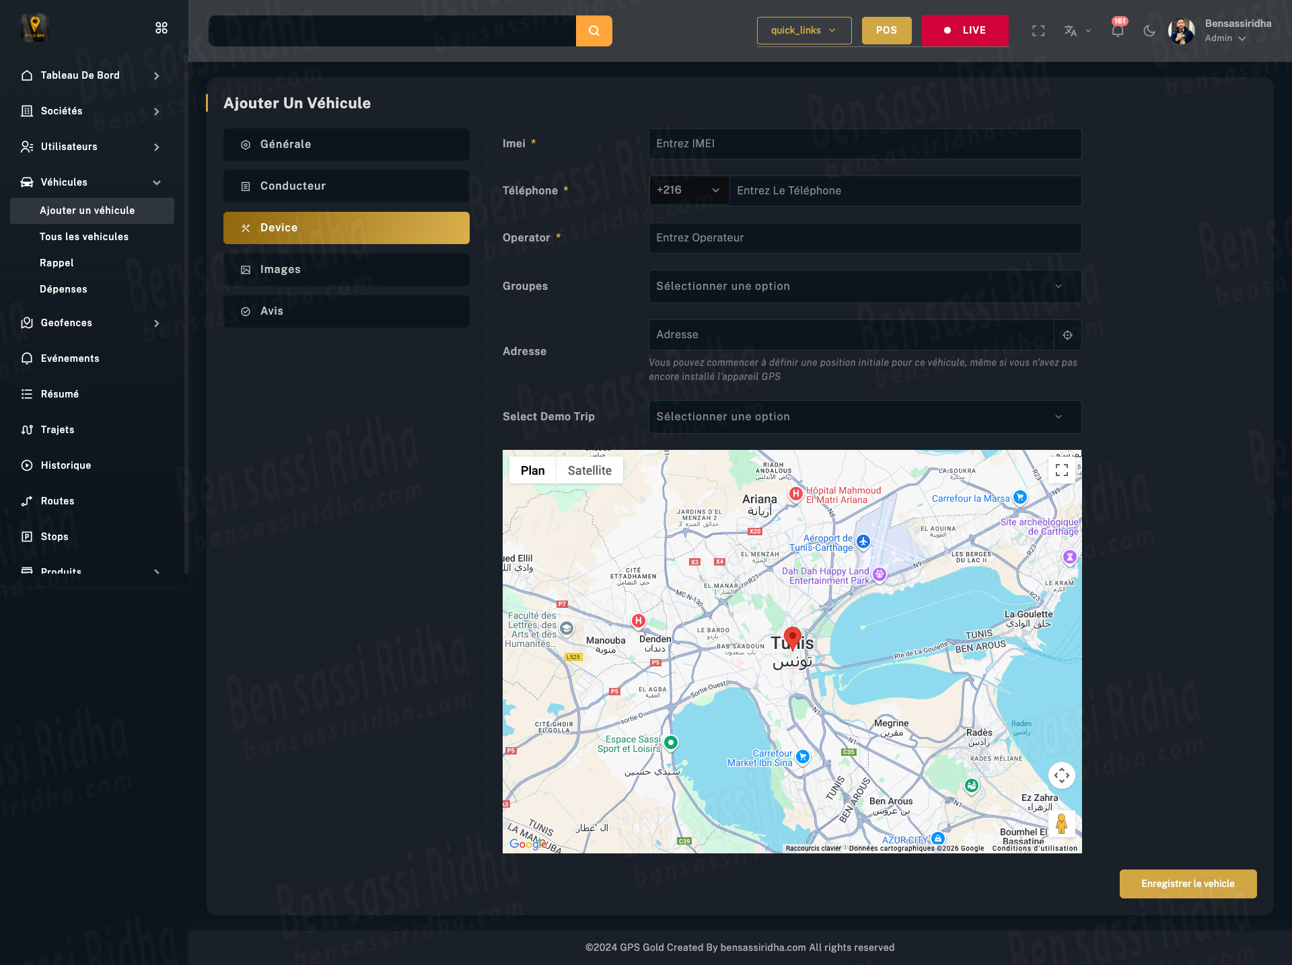This screenshot has width=1292, height=965.
Task: Click Enregistrer le vehicle button
Action: tap(1188, 884)
